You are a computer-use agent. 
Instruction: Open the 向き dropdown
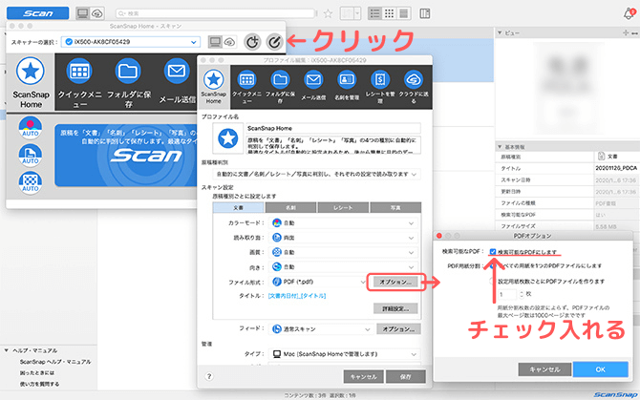coord(343,267)
